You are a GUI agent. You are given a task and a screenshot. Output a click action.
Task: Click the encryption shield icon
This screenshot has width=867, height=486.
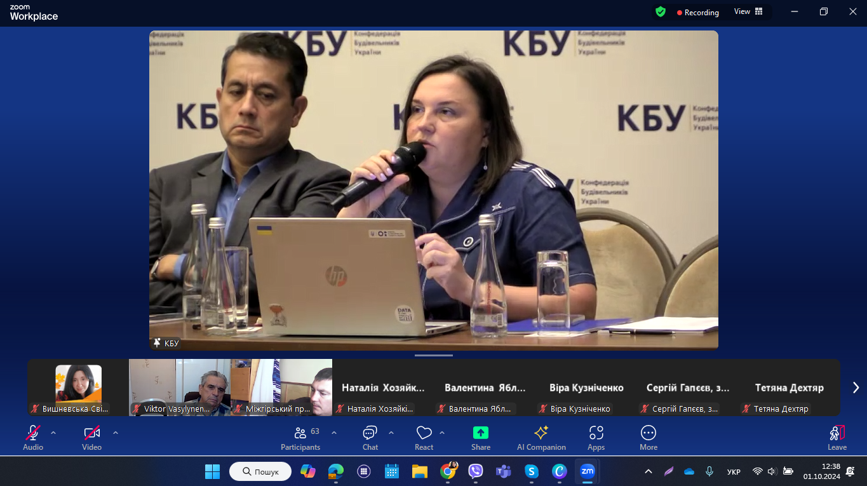click(x=661, y=12)
